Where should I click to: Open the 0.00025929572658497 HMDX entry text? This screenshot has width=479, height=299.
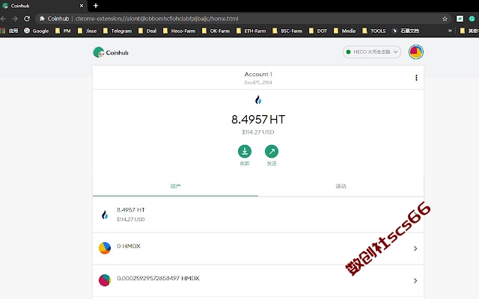point(158,278)
